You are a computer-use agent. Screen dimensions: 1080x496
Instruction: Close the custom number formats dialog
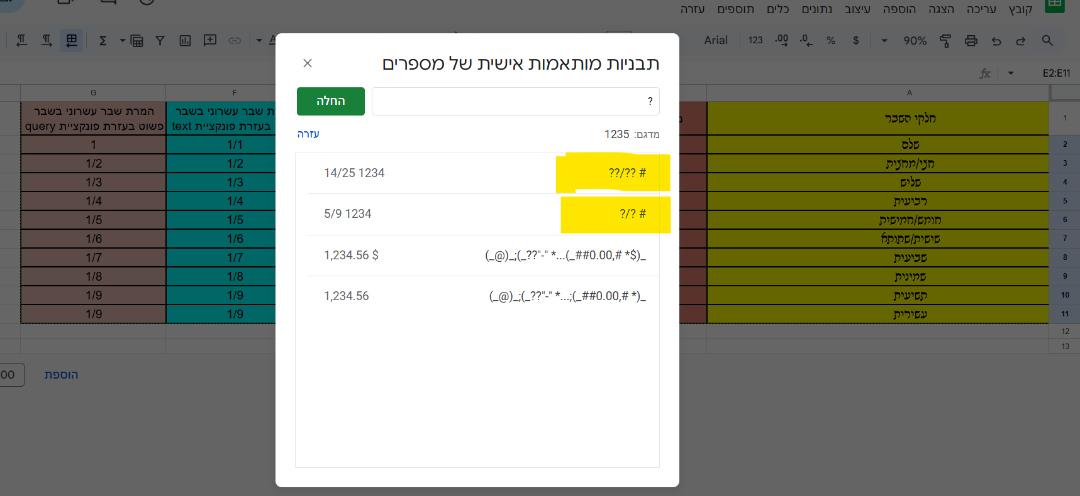(308, 63)
